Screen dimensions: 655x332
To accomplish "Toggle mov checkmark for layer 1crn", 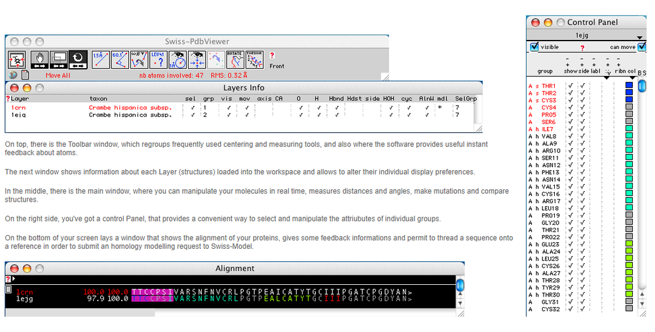I will click(246, 108).
